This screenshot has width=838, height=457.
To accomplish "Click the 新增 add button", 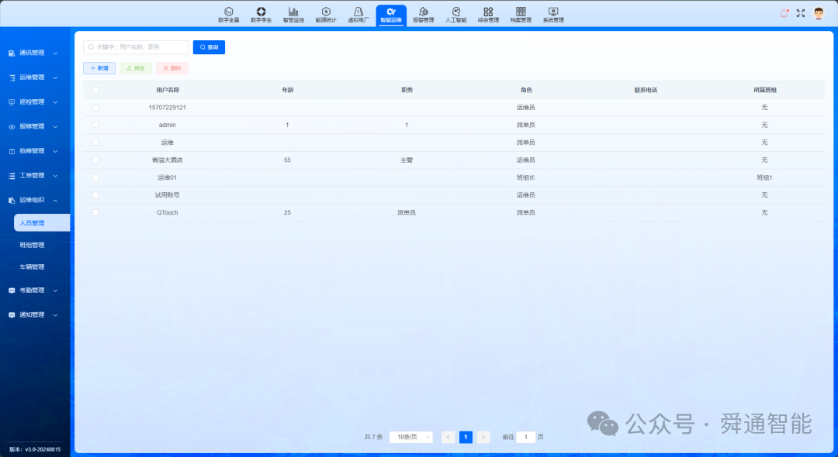I will point(99,68).
